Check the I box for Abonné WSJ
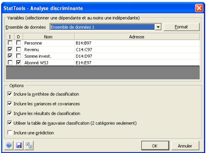This screenshot has width=206, height=153. (x=10, y=62)
